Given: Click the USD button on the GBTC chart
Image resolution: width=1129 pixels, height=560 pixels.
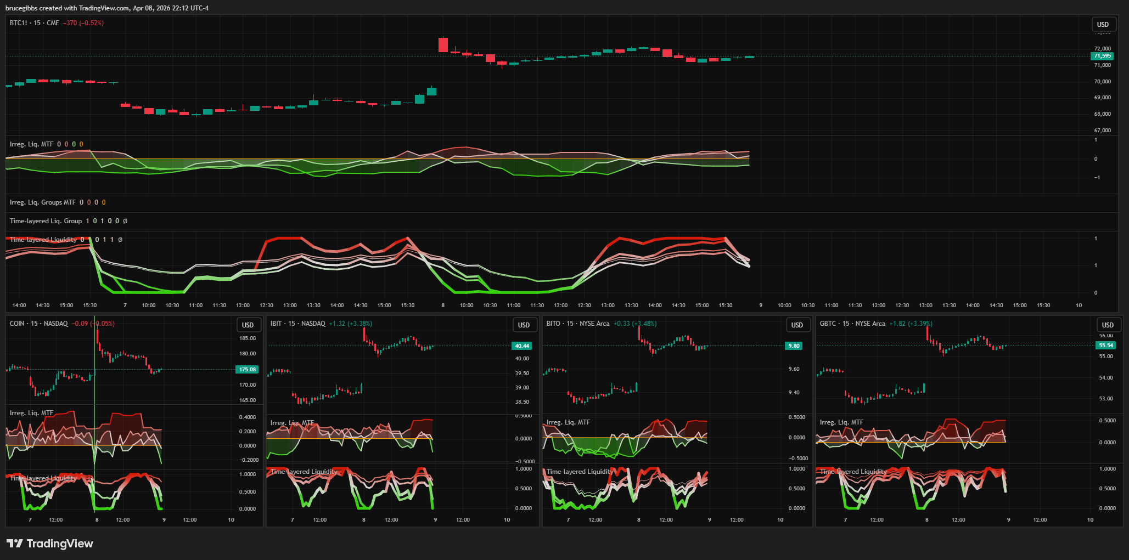Looking at the screenshot, I should click(1108, 325).
